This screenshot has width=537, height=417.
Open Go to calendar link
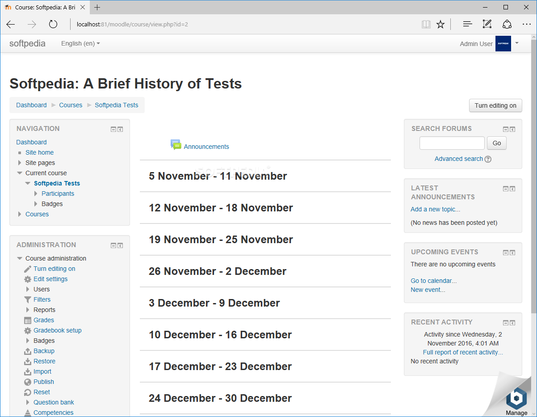click(433, 281)
